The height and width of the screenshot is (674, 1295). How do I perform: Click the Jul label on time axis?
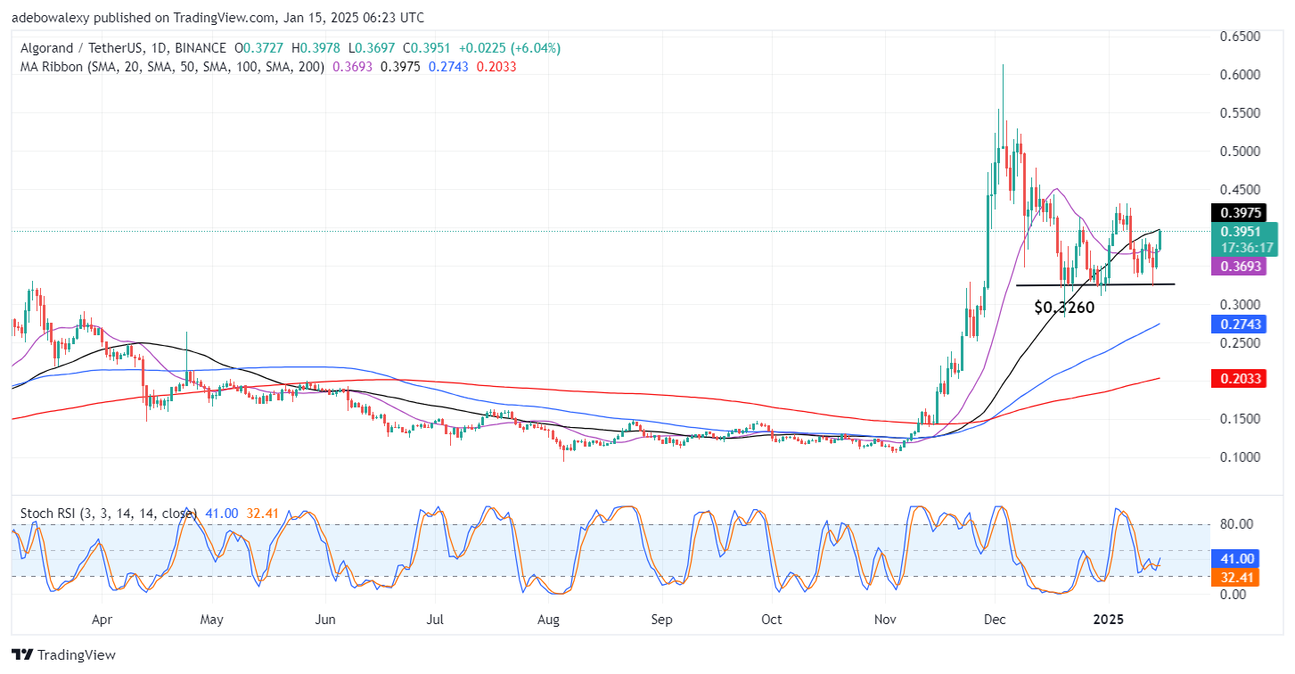point(435,618)
